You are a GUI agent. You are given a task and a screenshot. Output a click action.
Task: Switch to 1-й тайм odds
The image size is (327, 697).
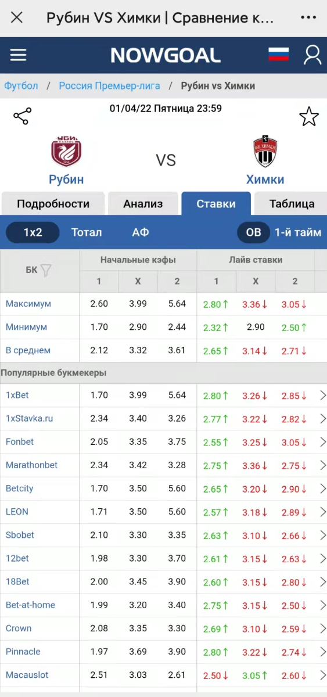tap(298, 232)
